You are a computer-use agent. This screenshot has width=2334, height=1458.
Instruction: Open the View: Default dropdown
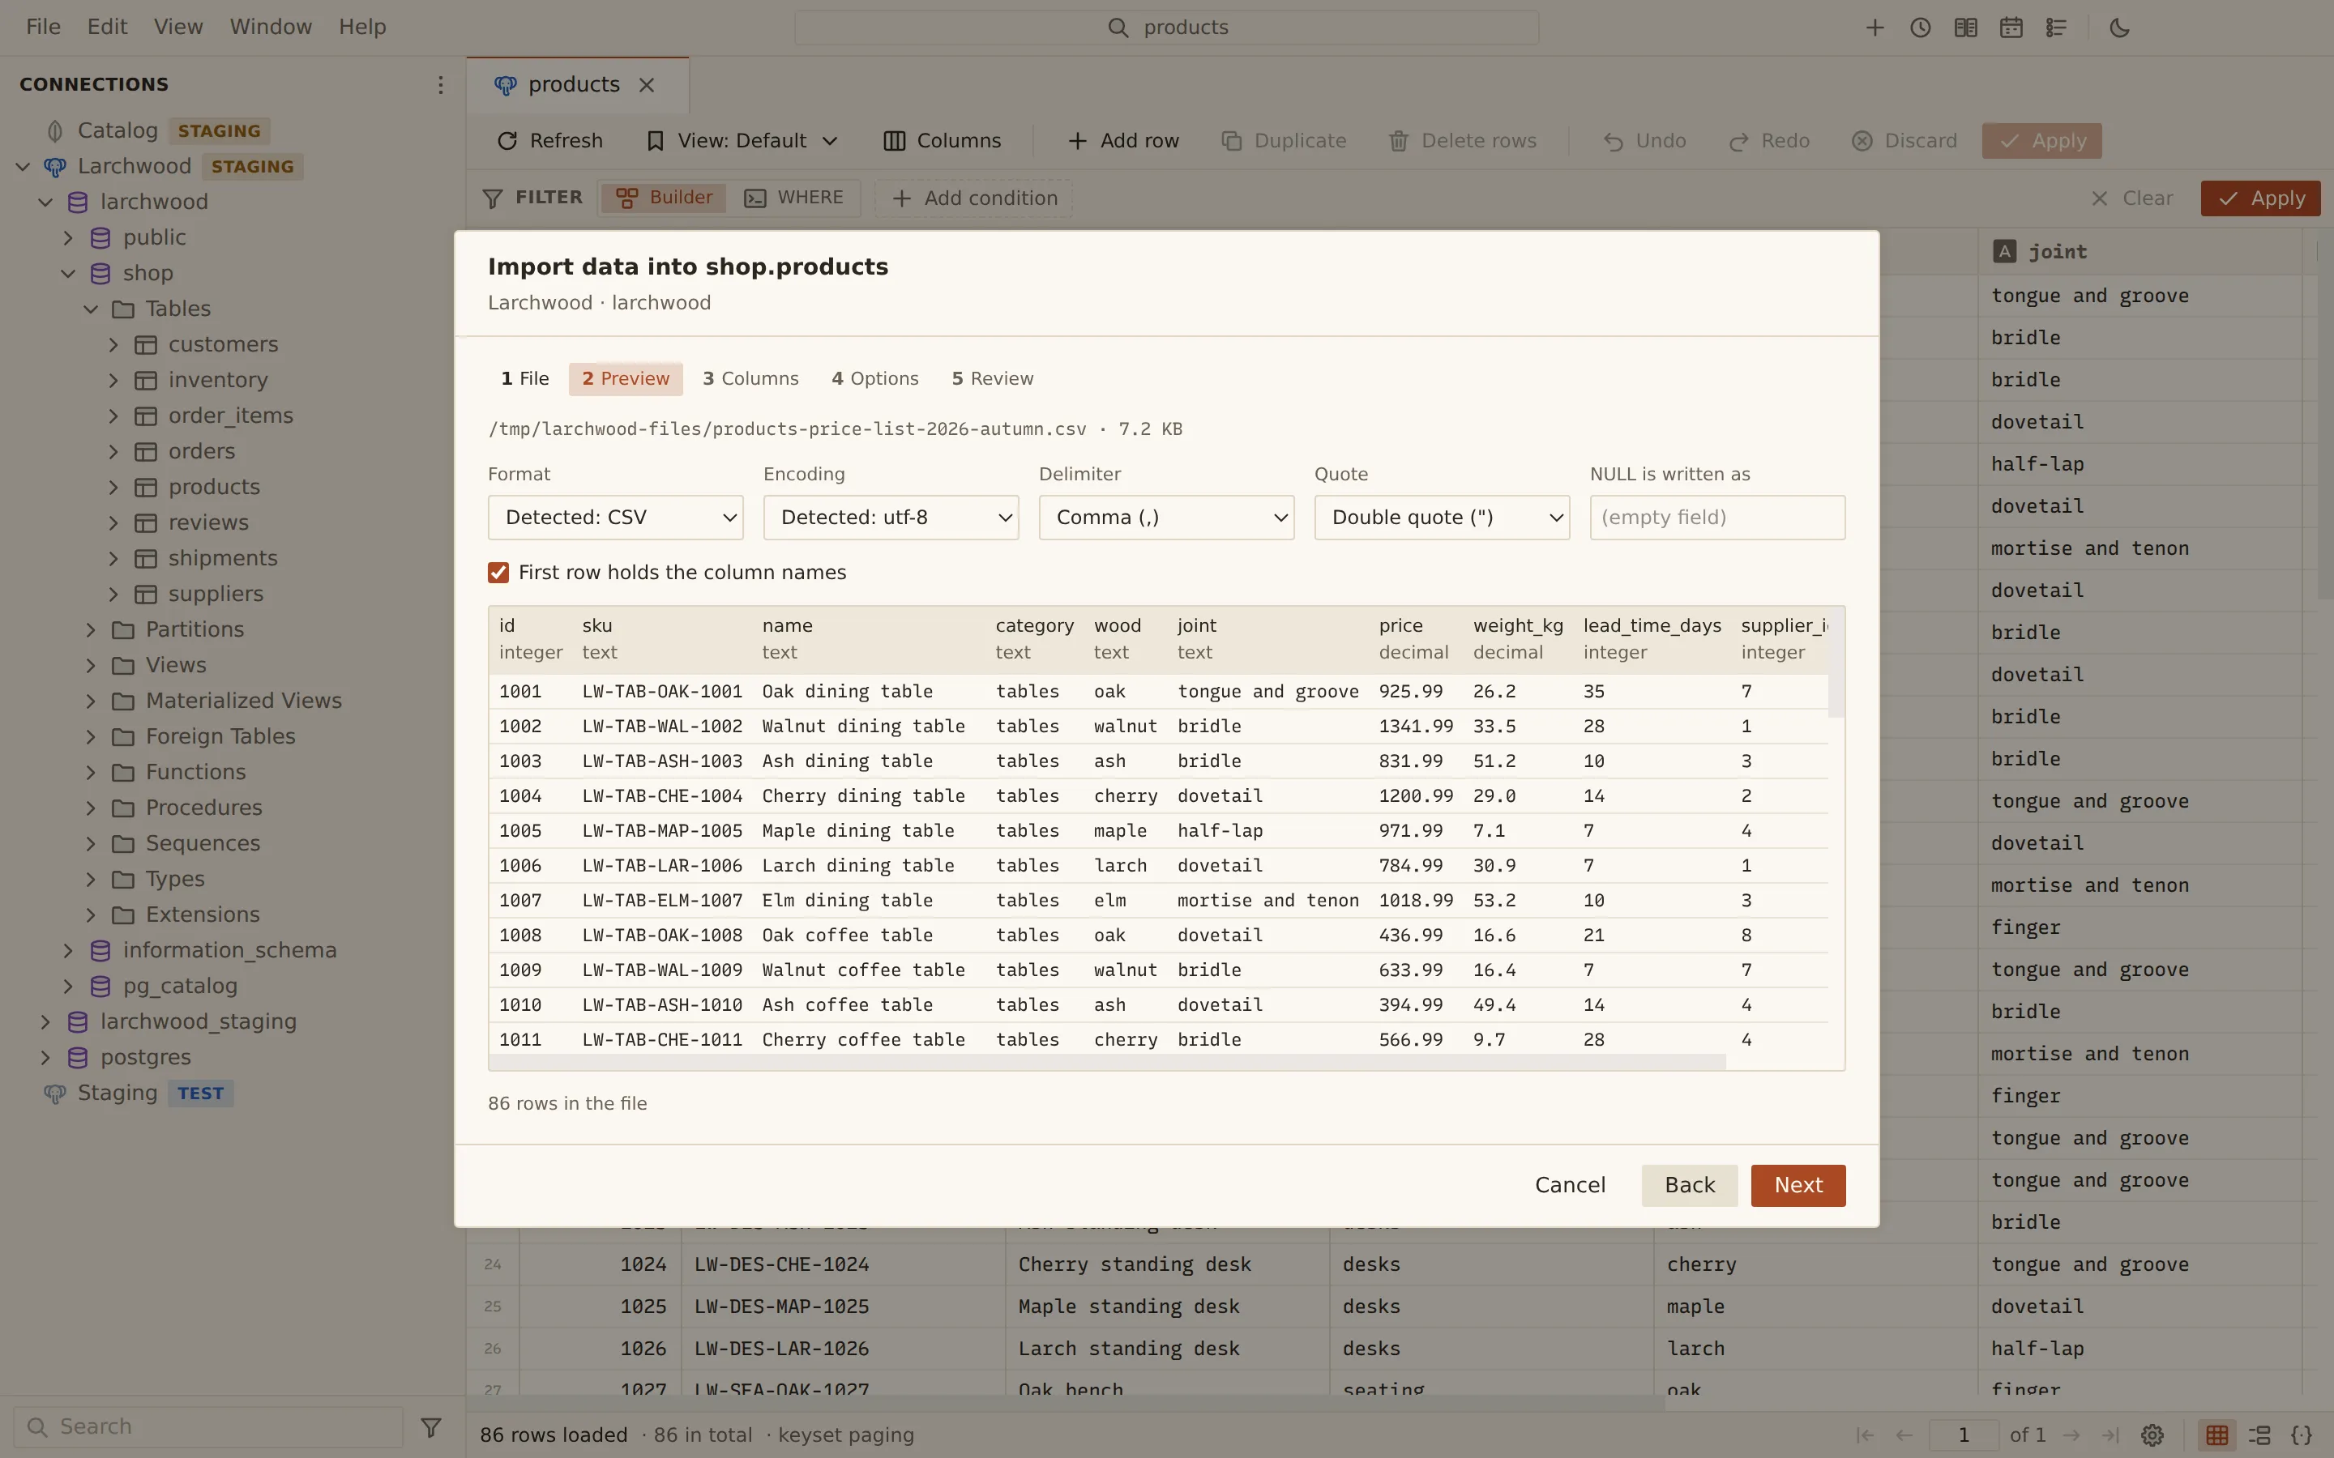coord(742,141)
